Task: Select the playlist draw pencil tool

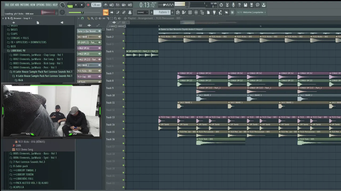Action: pyautogui.click(x=89, y=18)
